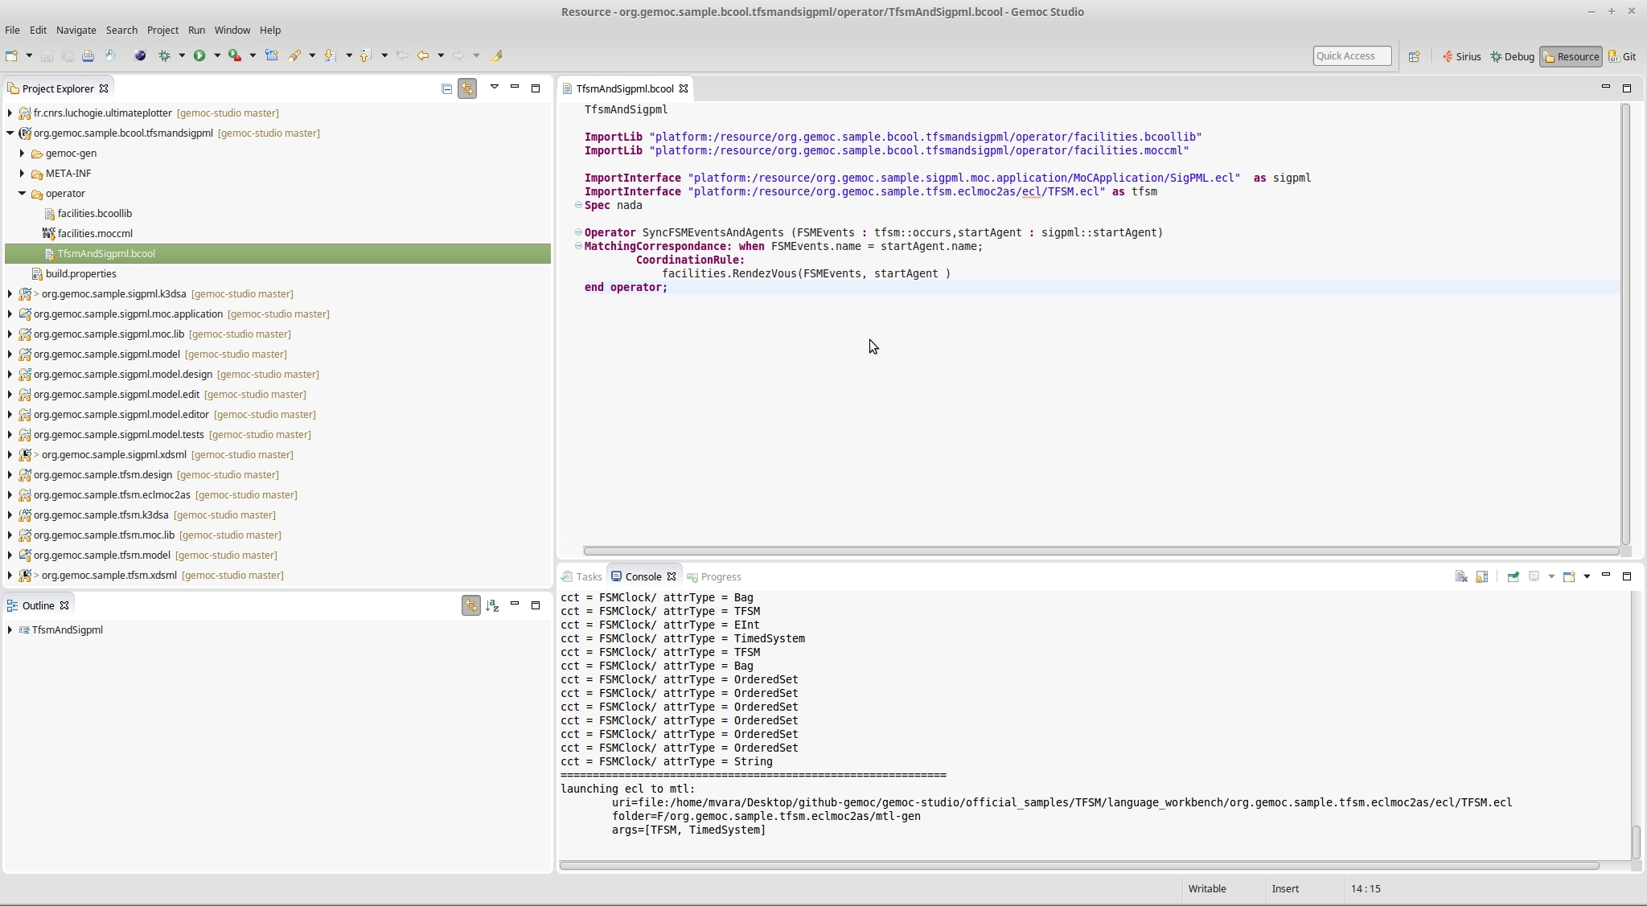Click the editor horizontal scrollbar
Viewport: 1647px width, 906px height.
1100,551
